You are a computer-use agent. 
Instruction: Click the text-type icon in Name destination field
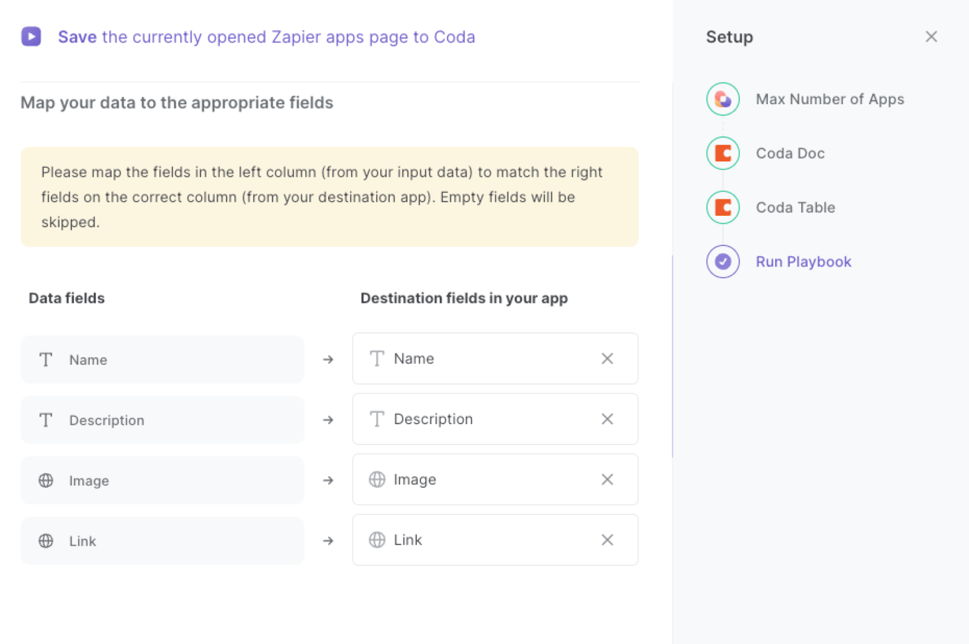377,359
